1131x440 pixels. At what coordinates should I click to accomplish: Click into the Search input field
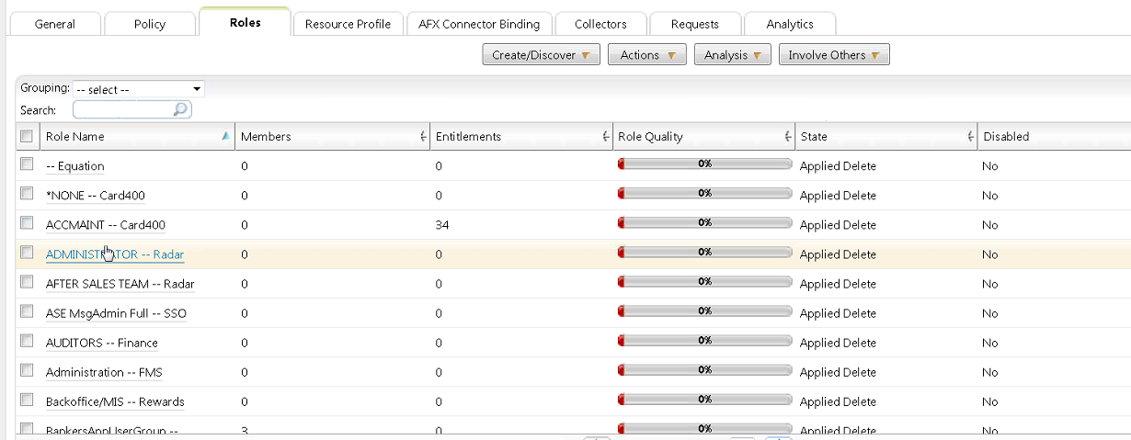click(121, 110)
